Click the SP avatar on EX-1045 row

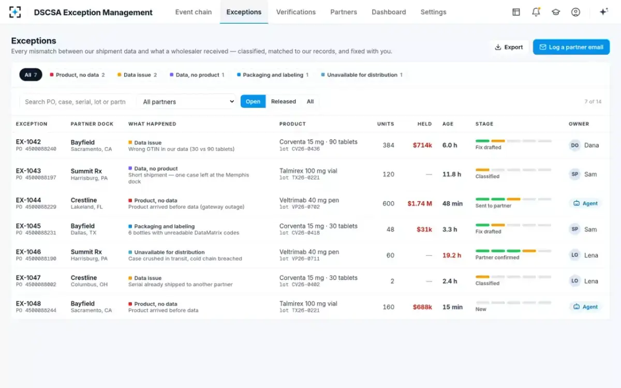pos(574,229)
